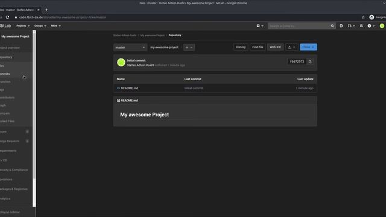Click my-awesome-project path breadcrumb

tap(164, 47)
